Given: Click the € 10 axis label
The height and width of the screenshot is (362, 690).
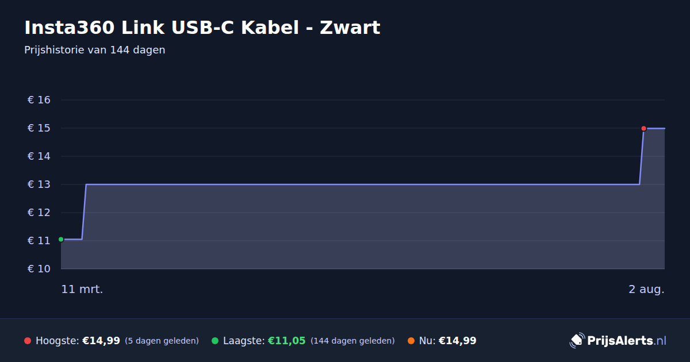Looking at the screenshot, I should (x=39, y=269).
